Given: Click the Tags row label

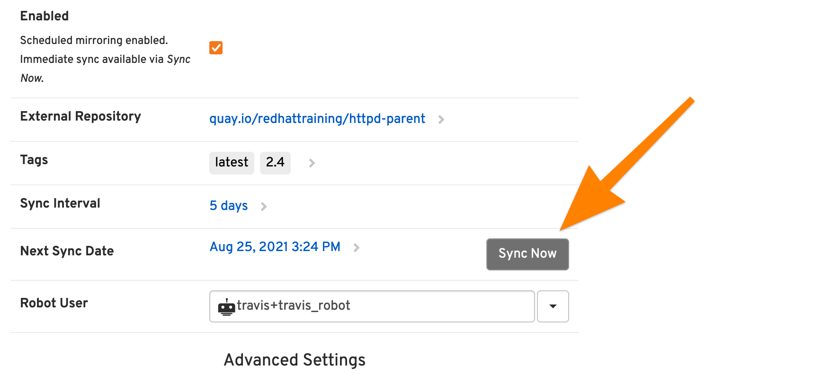Looking at the screenshot, I should pos(34,160).
